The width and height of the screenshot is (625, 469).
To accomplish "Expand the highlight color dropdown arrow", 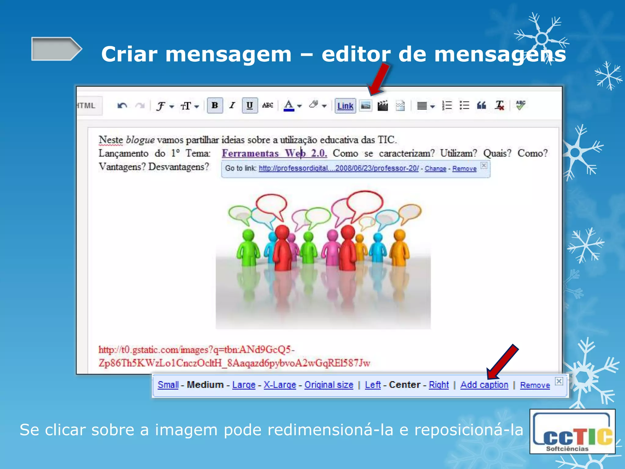I will coord(324,106).
